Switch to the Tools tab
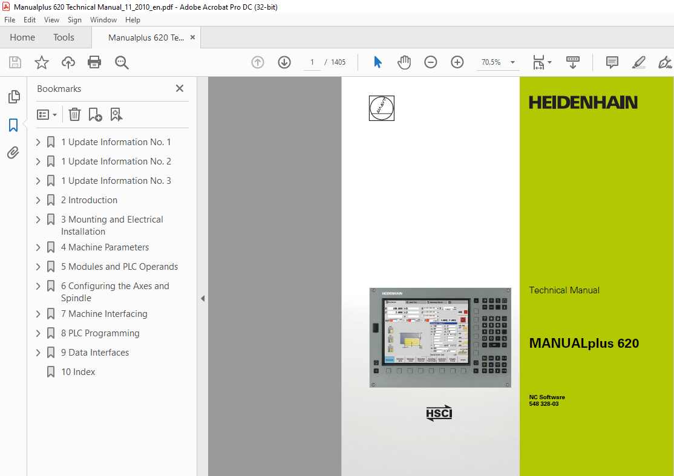Image resolution: width=674 pixels, height=476 pixels. coord(64,37)
